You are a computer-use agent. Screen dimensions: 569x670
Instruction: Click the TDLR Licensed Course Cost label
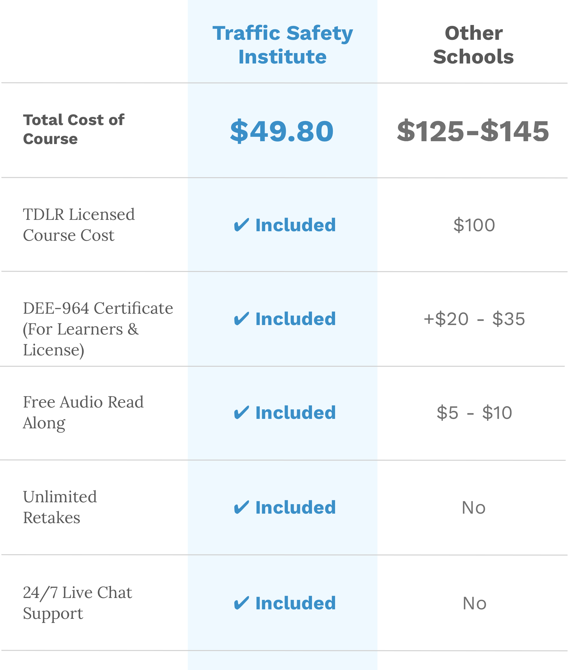tap(79, 225)
